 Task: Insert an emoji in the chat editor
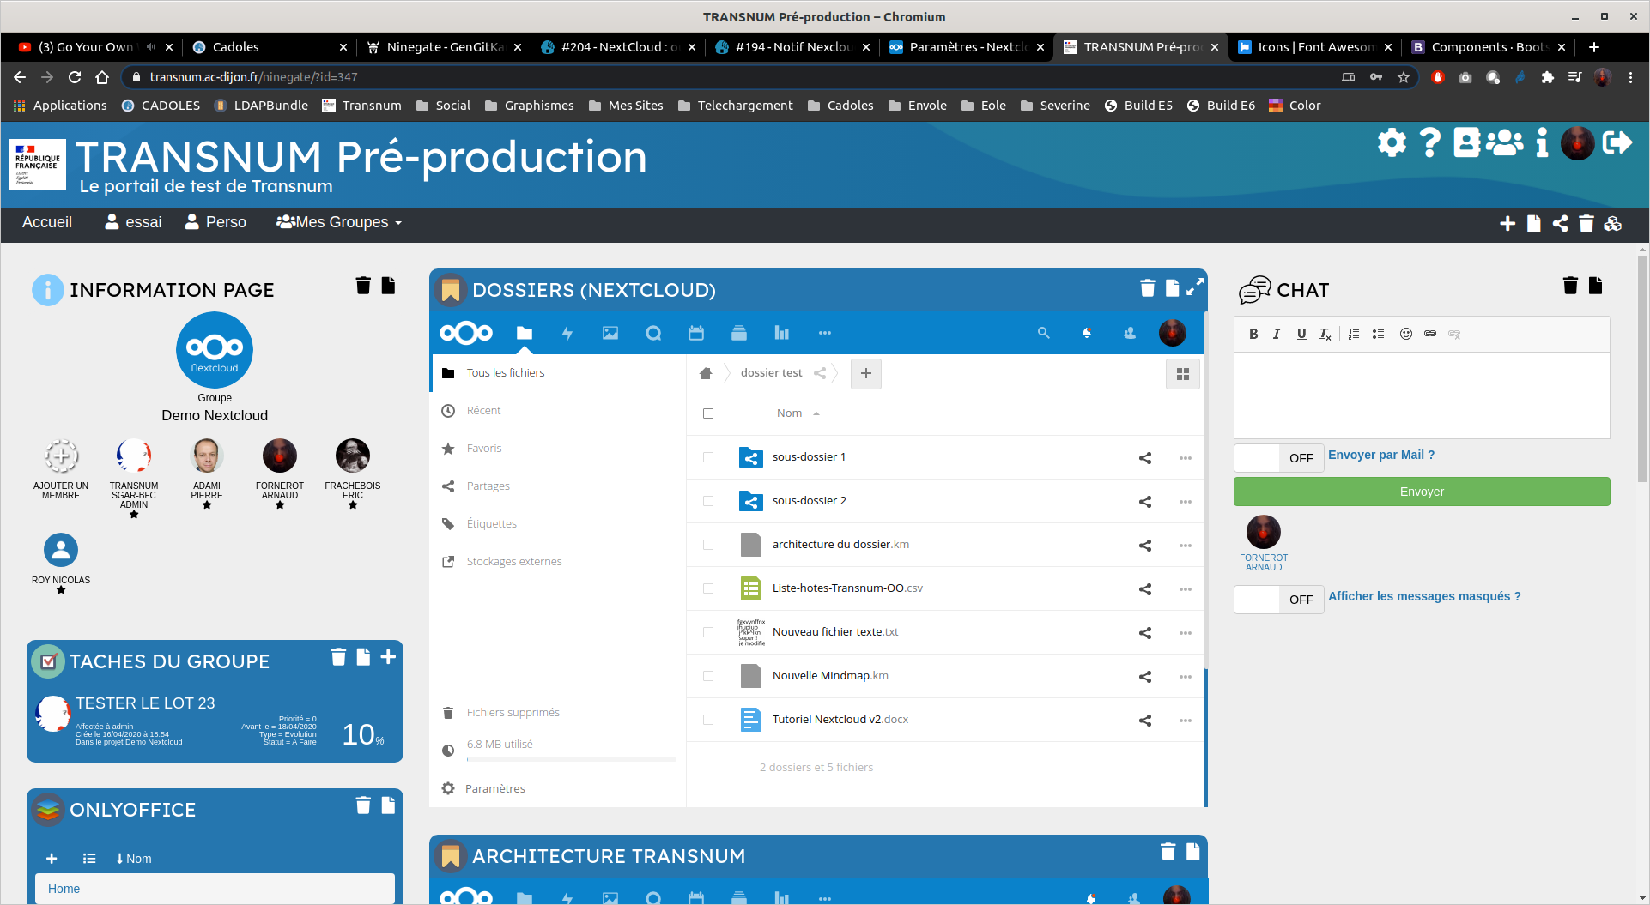[1405, 334]
